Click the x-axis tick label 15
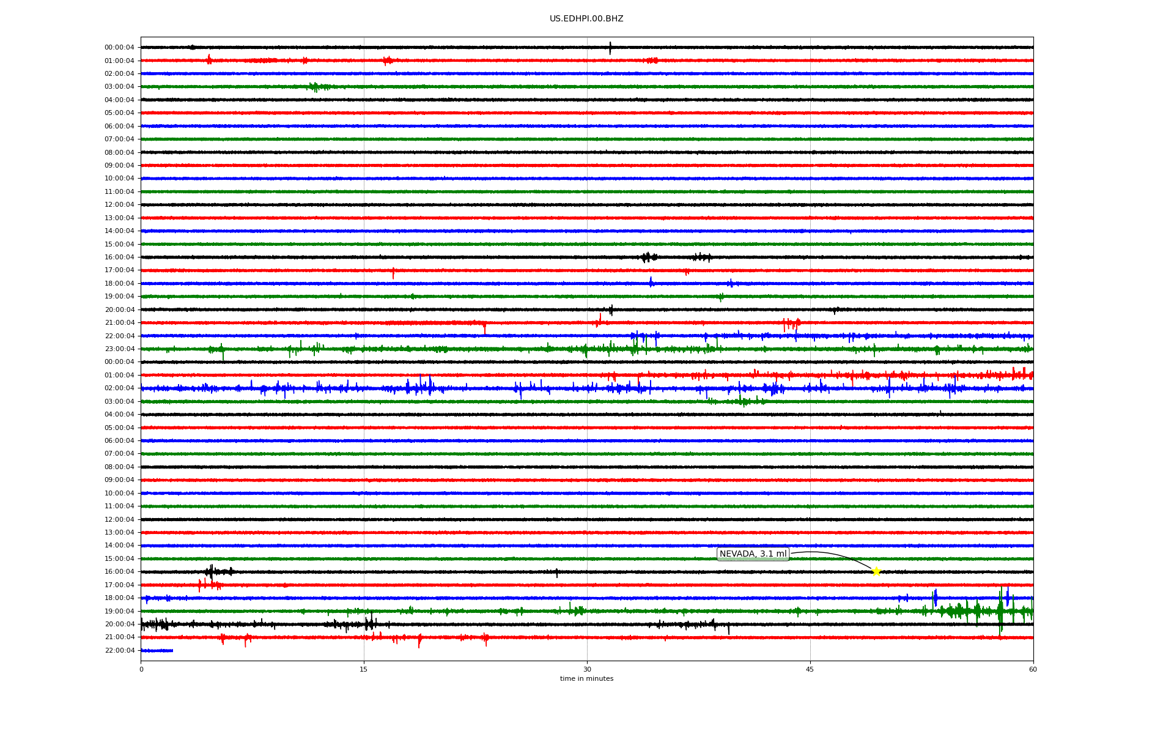The width and height of the screenshot is (1174, 734). pos(364,669)
